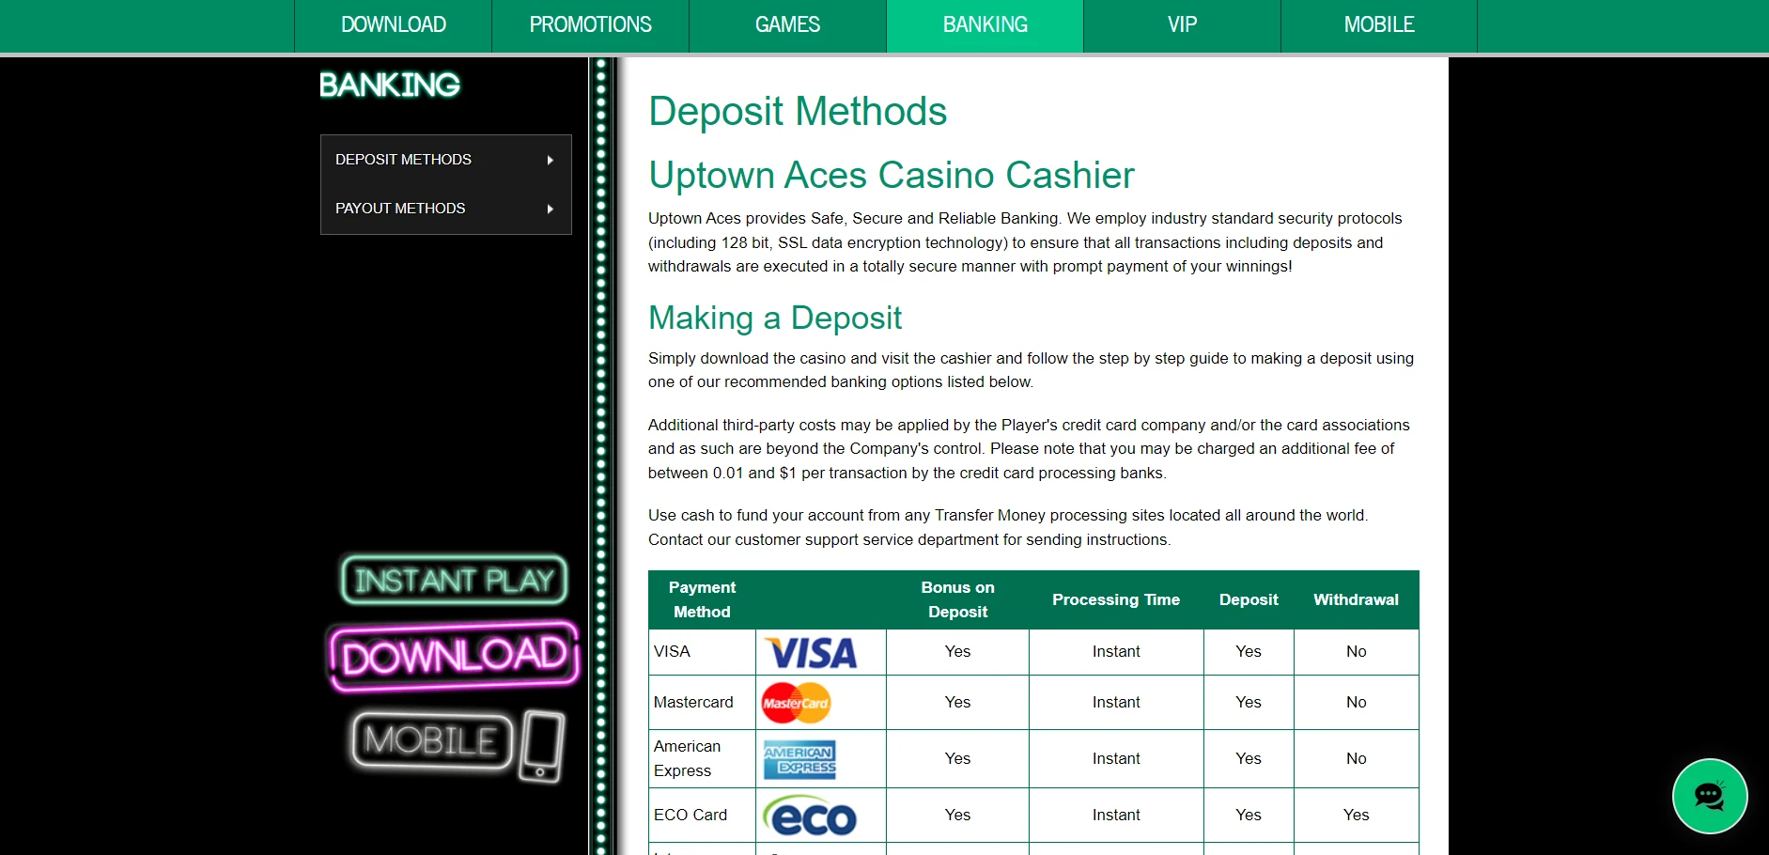The height and width of the screenshot is (855, 1769).
Task: Click VISA's Processing Time Instant cell
Action: tap(1116, 652)
